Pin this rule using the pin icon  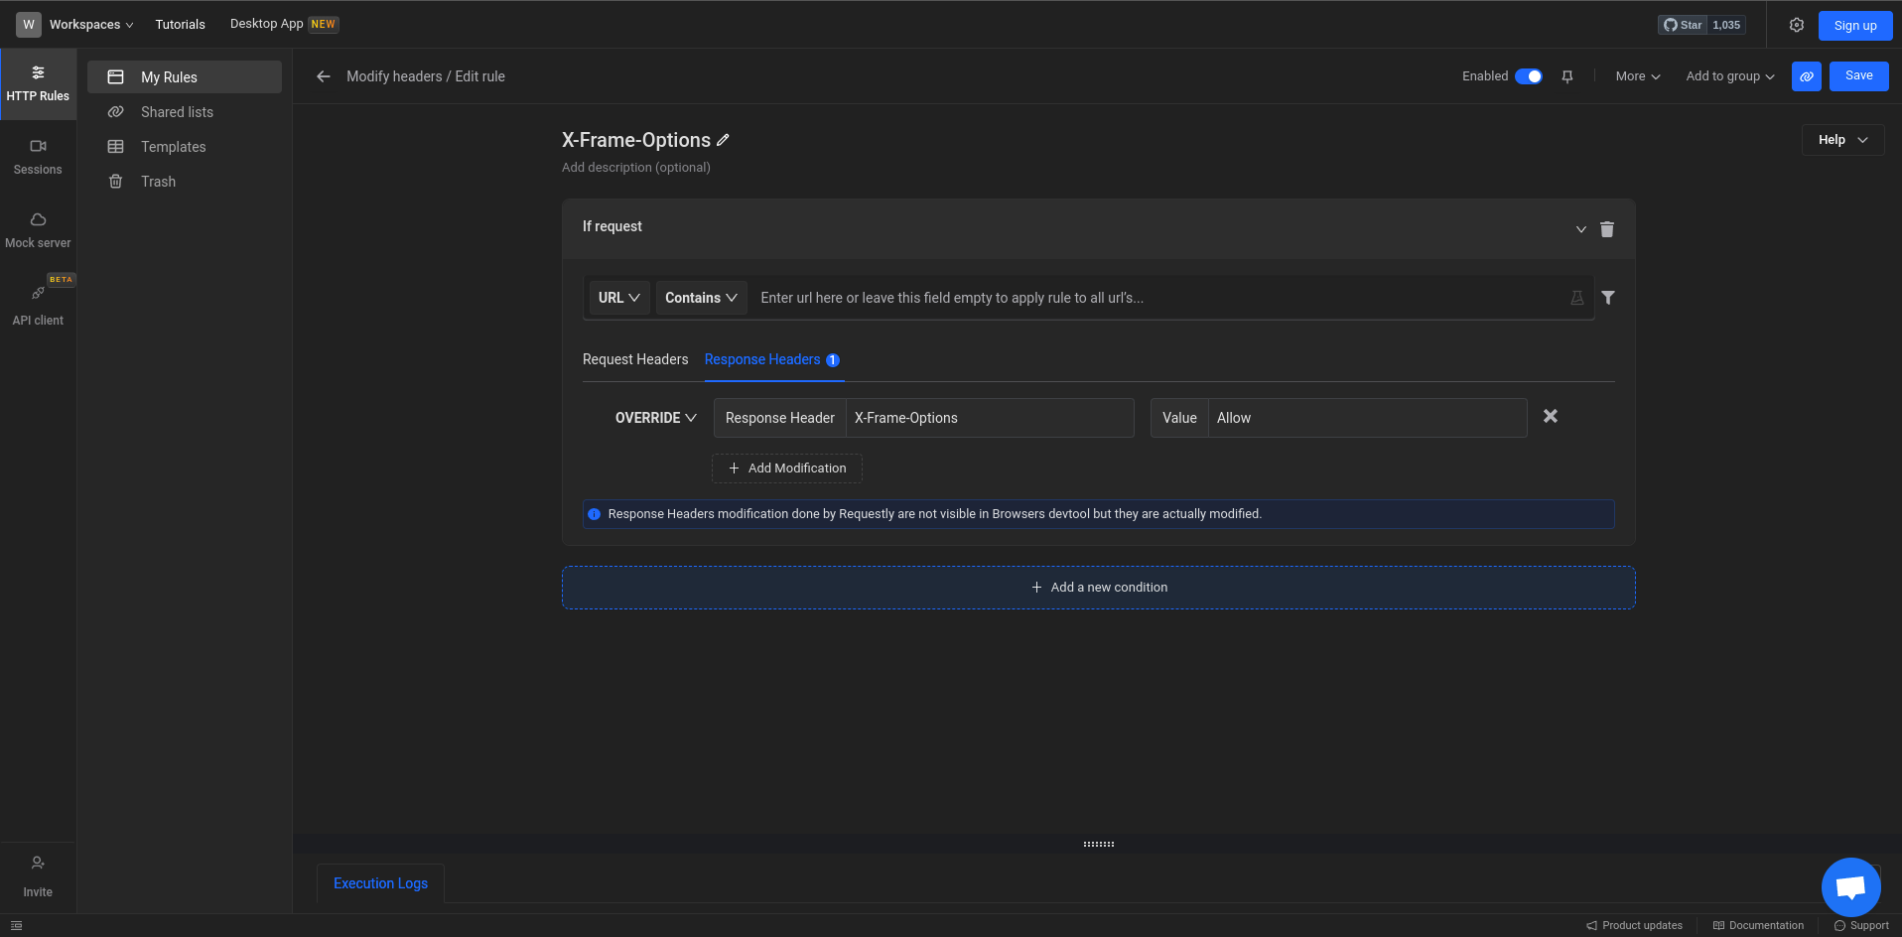1567,75
